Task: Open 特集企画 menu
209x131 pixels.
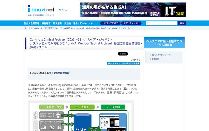Action: 57,23
